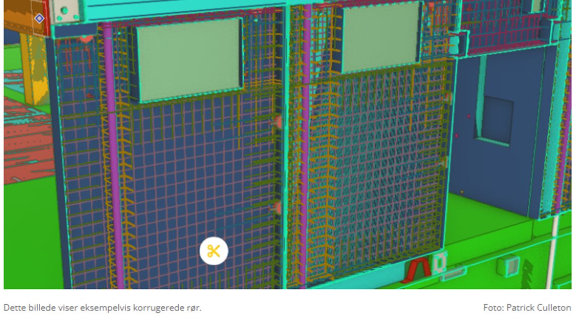Image resolution: width=579 pixels, height=325 pixels.
Task: Click the caption about korrugerede rør
Action: pos(102,307)
